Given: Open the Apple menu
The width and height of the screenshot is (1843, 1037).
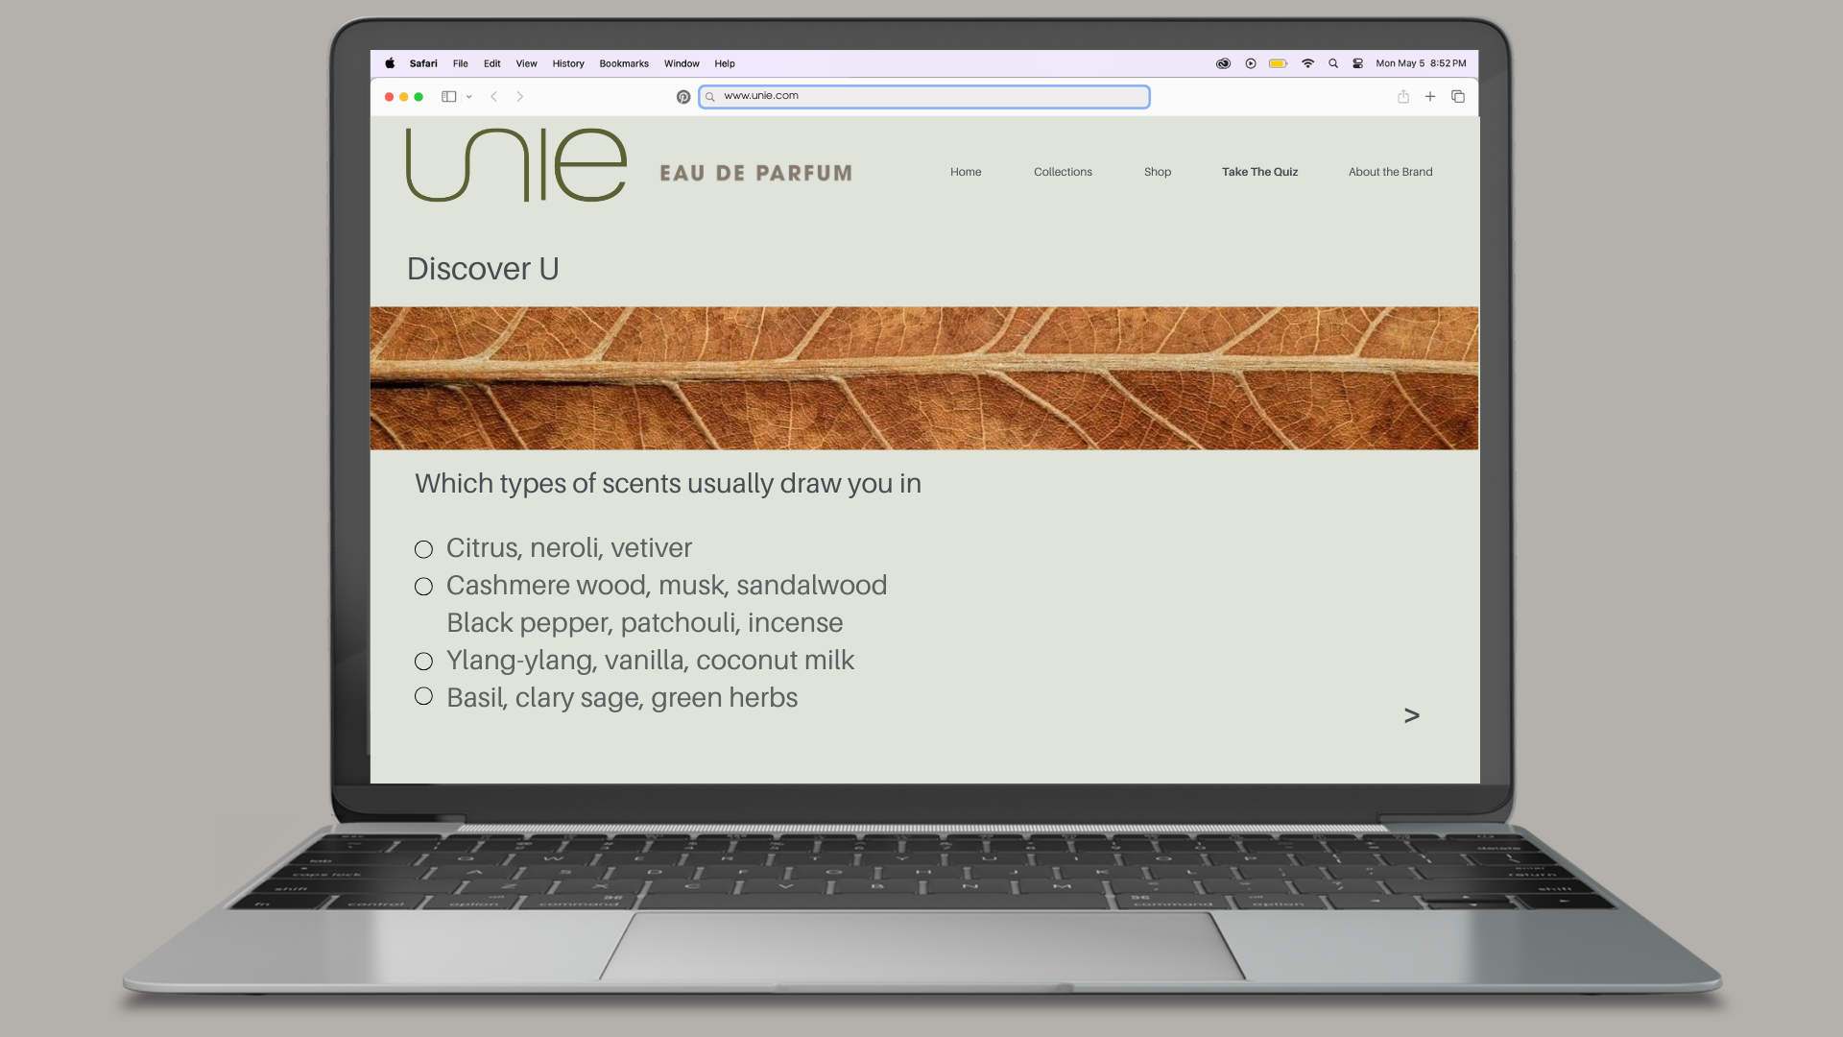Looking at the screenshot, I should click(390, 63).
